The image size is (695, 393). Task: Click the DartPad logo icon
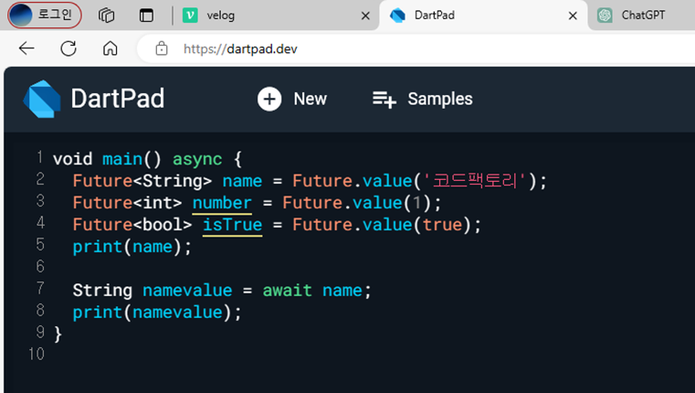coord(42,99)
